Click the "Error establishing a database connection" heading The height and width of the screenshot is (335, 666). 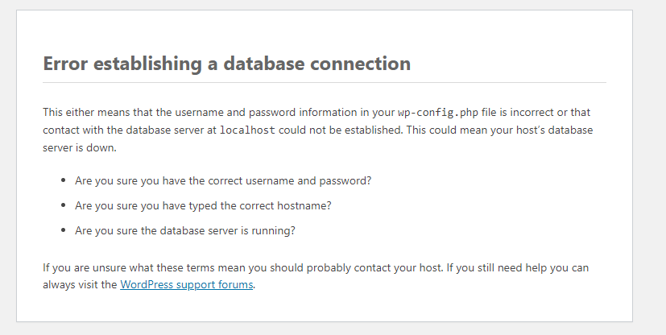point(226,64)
